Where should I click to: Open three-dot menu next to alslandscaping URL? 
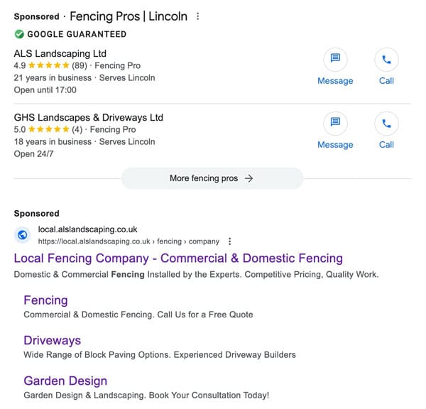230,241
